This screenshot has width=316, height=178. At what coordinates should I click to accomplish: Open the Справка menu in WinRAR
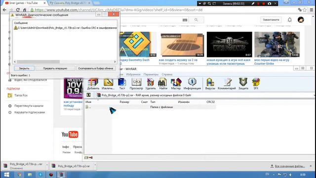point(167,74)
